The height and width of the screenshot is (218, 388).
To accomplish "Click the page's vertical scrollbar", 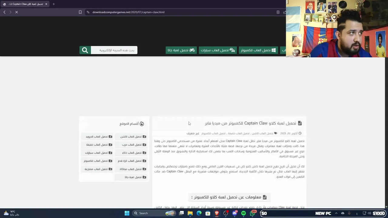I will point(386,132).
